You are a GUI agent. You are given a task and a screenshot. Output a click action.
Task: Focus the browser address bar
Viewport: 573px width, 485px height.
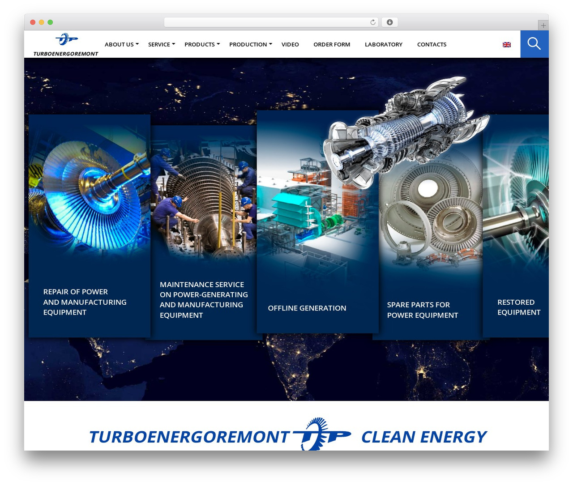tap(271, 22)
